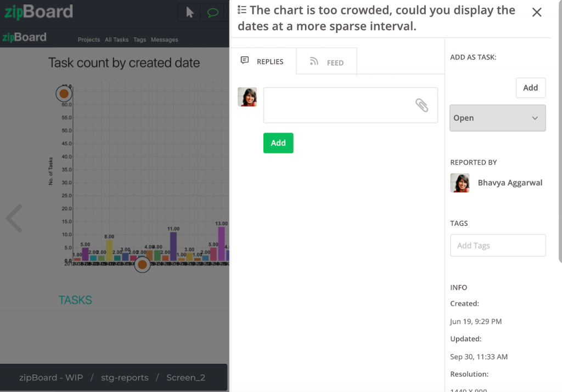Click the left arrow to view previous screenshot

click(13, 218)
